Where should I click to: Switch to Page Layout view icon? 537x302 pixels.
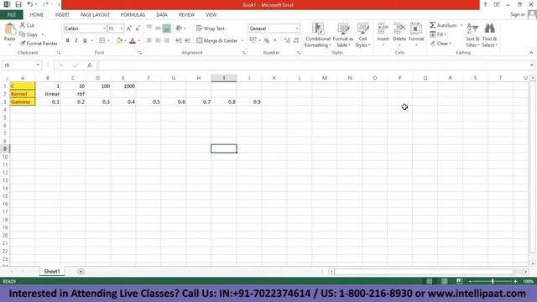(444, 281)
